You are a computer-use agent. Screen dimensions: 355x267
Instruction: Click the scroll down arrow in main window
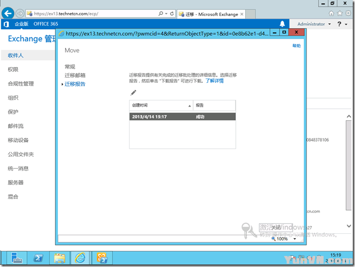pos(349,226)
